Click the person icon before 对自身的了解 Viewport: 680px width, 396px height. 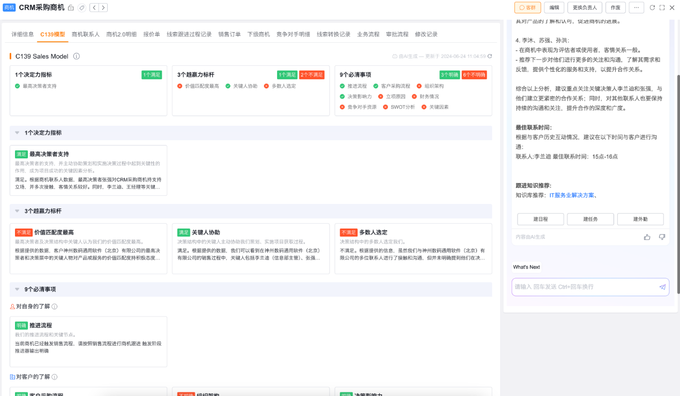(12, 307)
